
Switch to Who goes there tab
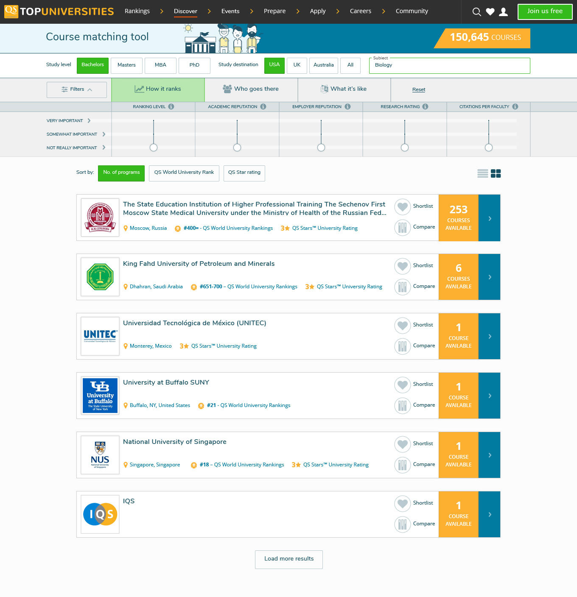point(251,89)
